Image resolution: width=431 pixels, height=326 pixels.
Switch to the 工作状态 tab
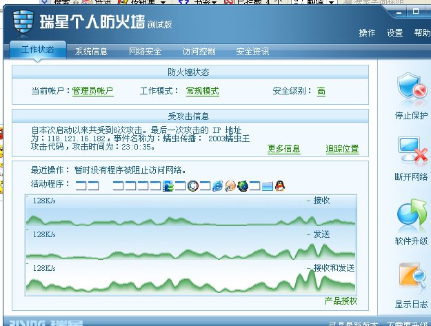pos(38,50)
